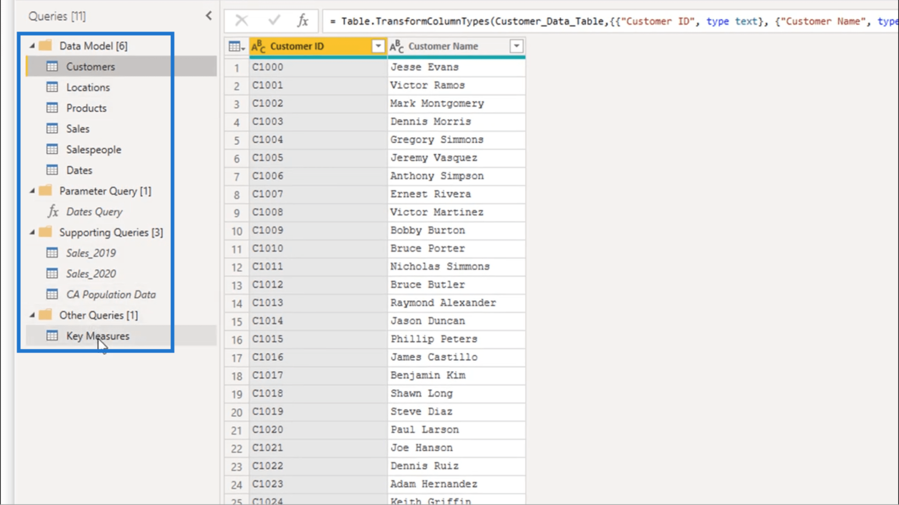Image resolution: width=899 pixels, height=505 pixels.
Task: Click the cell with Joe Hanson
Action: point(456,448)
